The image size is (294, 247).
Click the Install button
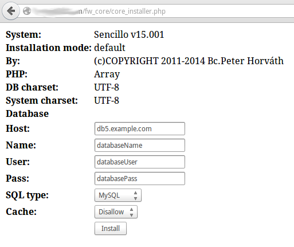coord(111,229)
